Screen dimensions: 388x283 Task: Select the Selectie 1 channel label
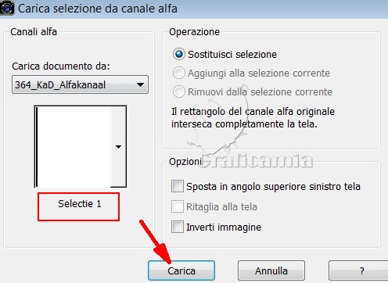pos(79,204)
